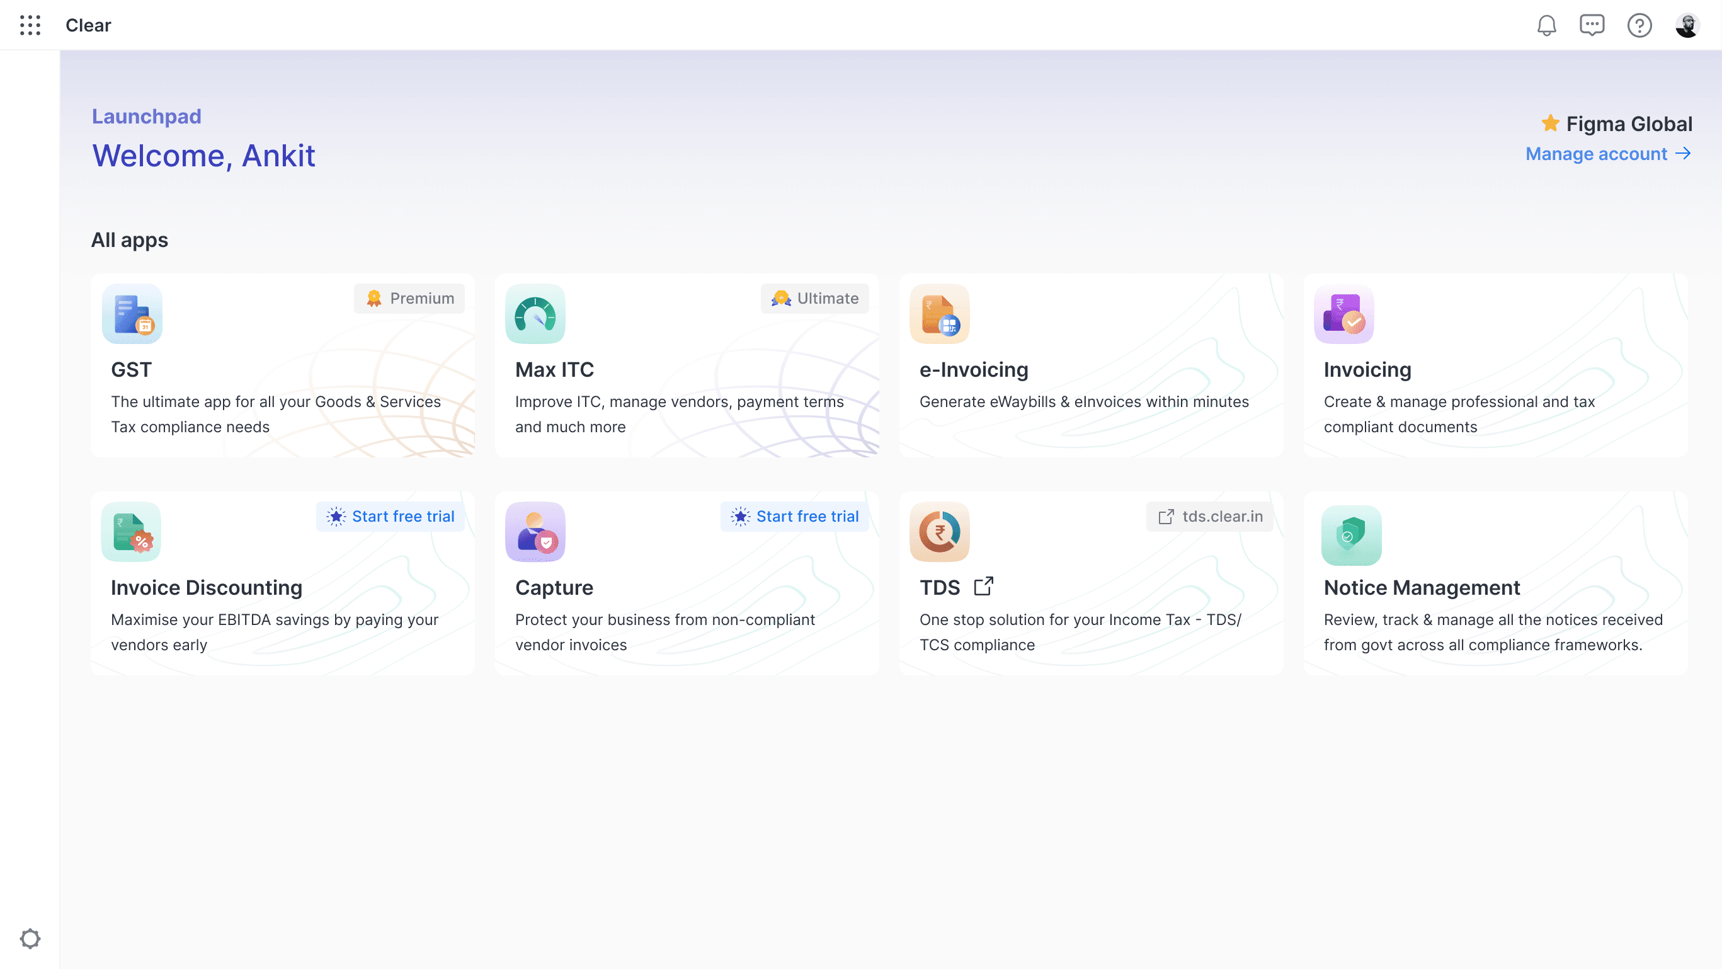
Task: Click the Welcome, Ankit heading
Action: 203,156
